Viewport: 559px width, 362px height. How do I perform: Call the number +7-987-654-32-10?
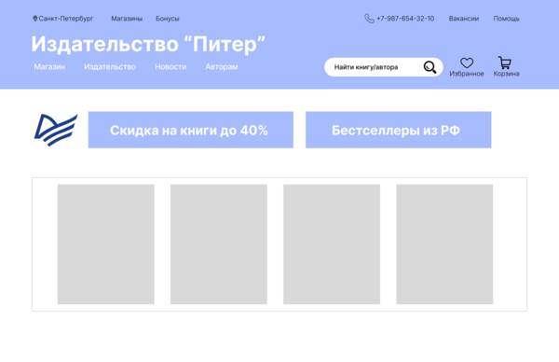pos(405,19)
